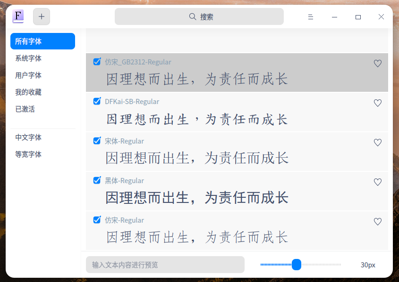Image resolution: width=399 pixels, height=282 pixels.
Task: Click the 仿宋_GB2312-Regular font name
Action: (138, 62)
